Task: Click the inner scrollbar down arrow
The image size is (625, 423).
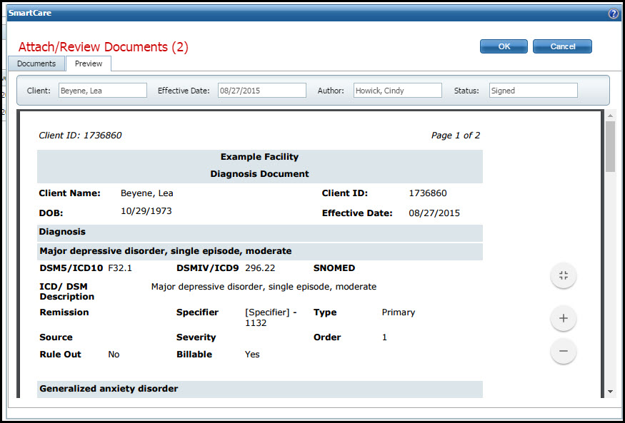Action: coord(611,392)
